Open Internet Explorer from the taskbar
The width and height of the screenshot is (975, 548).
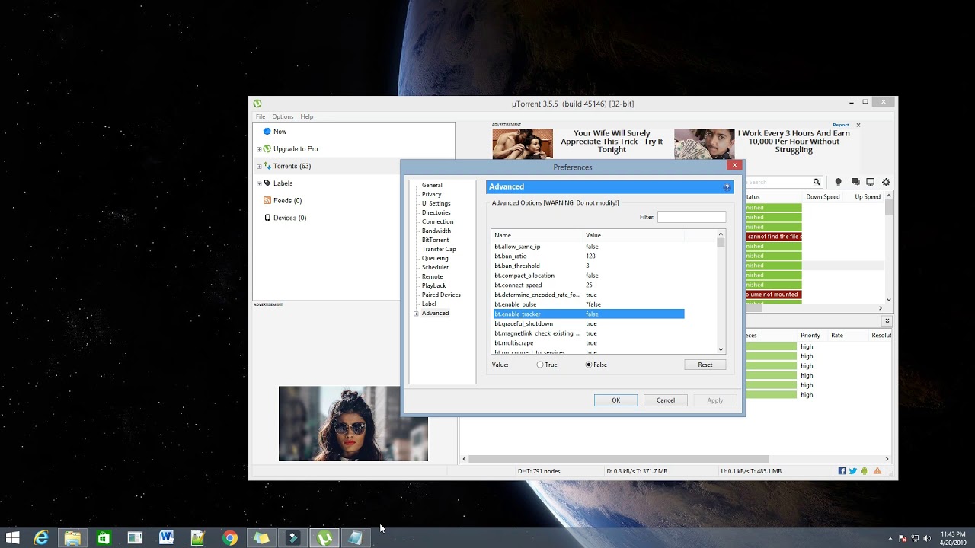(x=41, y=538)
